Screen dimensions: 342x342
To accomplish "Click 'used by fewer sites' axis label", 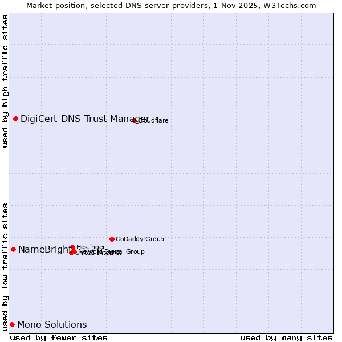I will click(59, 337).
